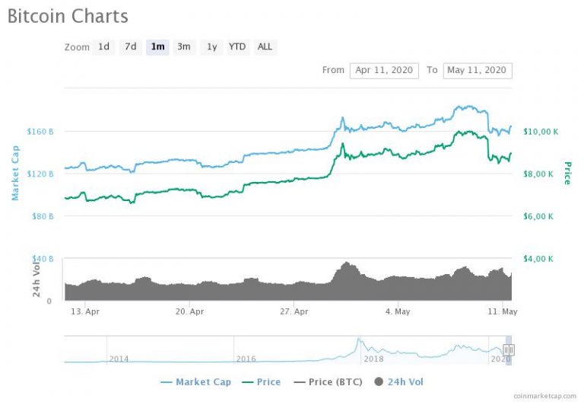The width and height of the screenshot is (584, 402).
Task: Click the Bitcoin Charts heading
Action: pyautogui.click(x=68, y=16)
